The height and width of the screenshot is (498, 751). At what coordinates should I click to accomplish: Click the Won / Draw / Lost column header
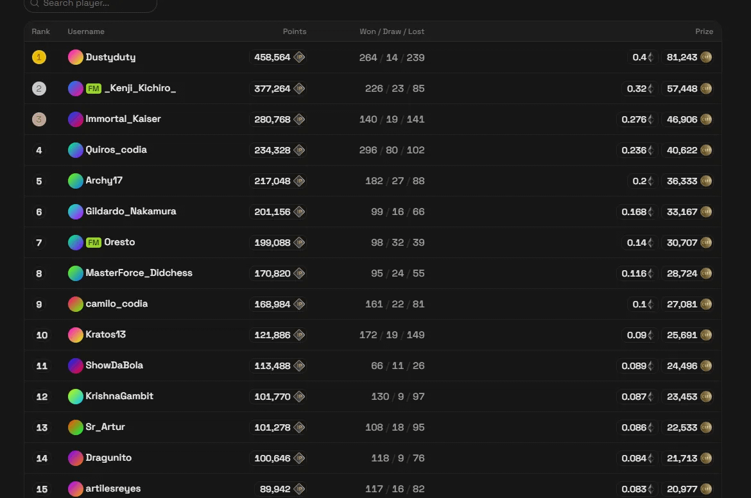tap(392, 31)
